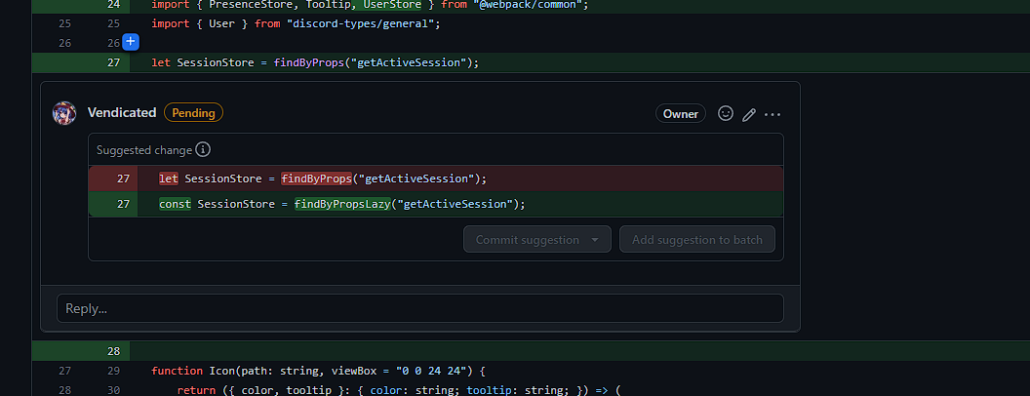Edit the comment with pencil icon
The image size is (1030, 396).
[x=749, y=114]
